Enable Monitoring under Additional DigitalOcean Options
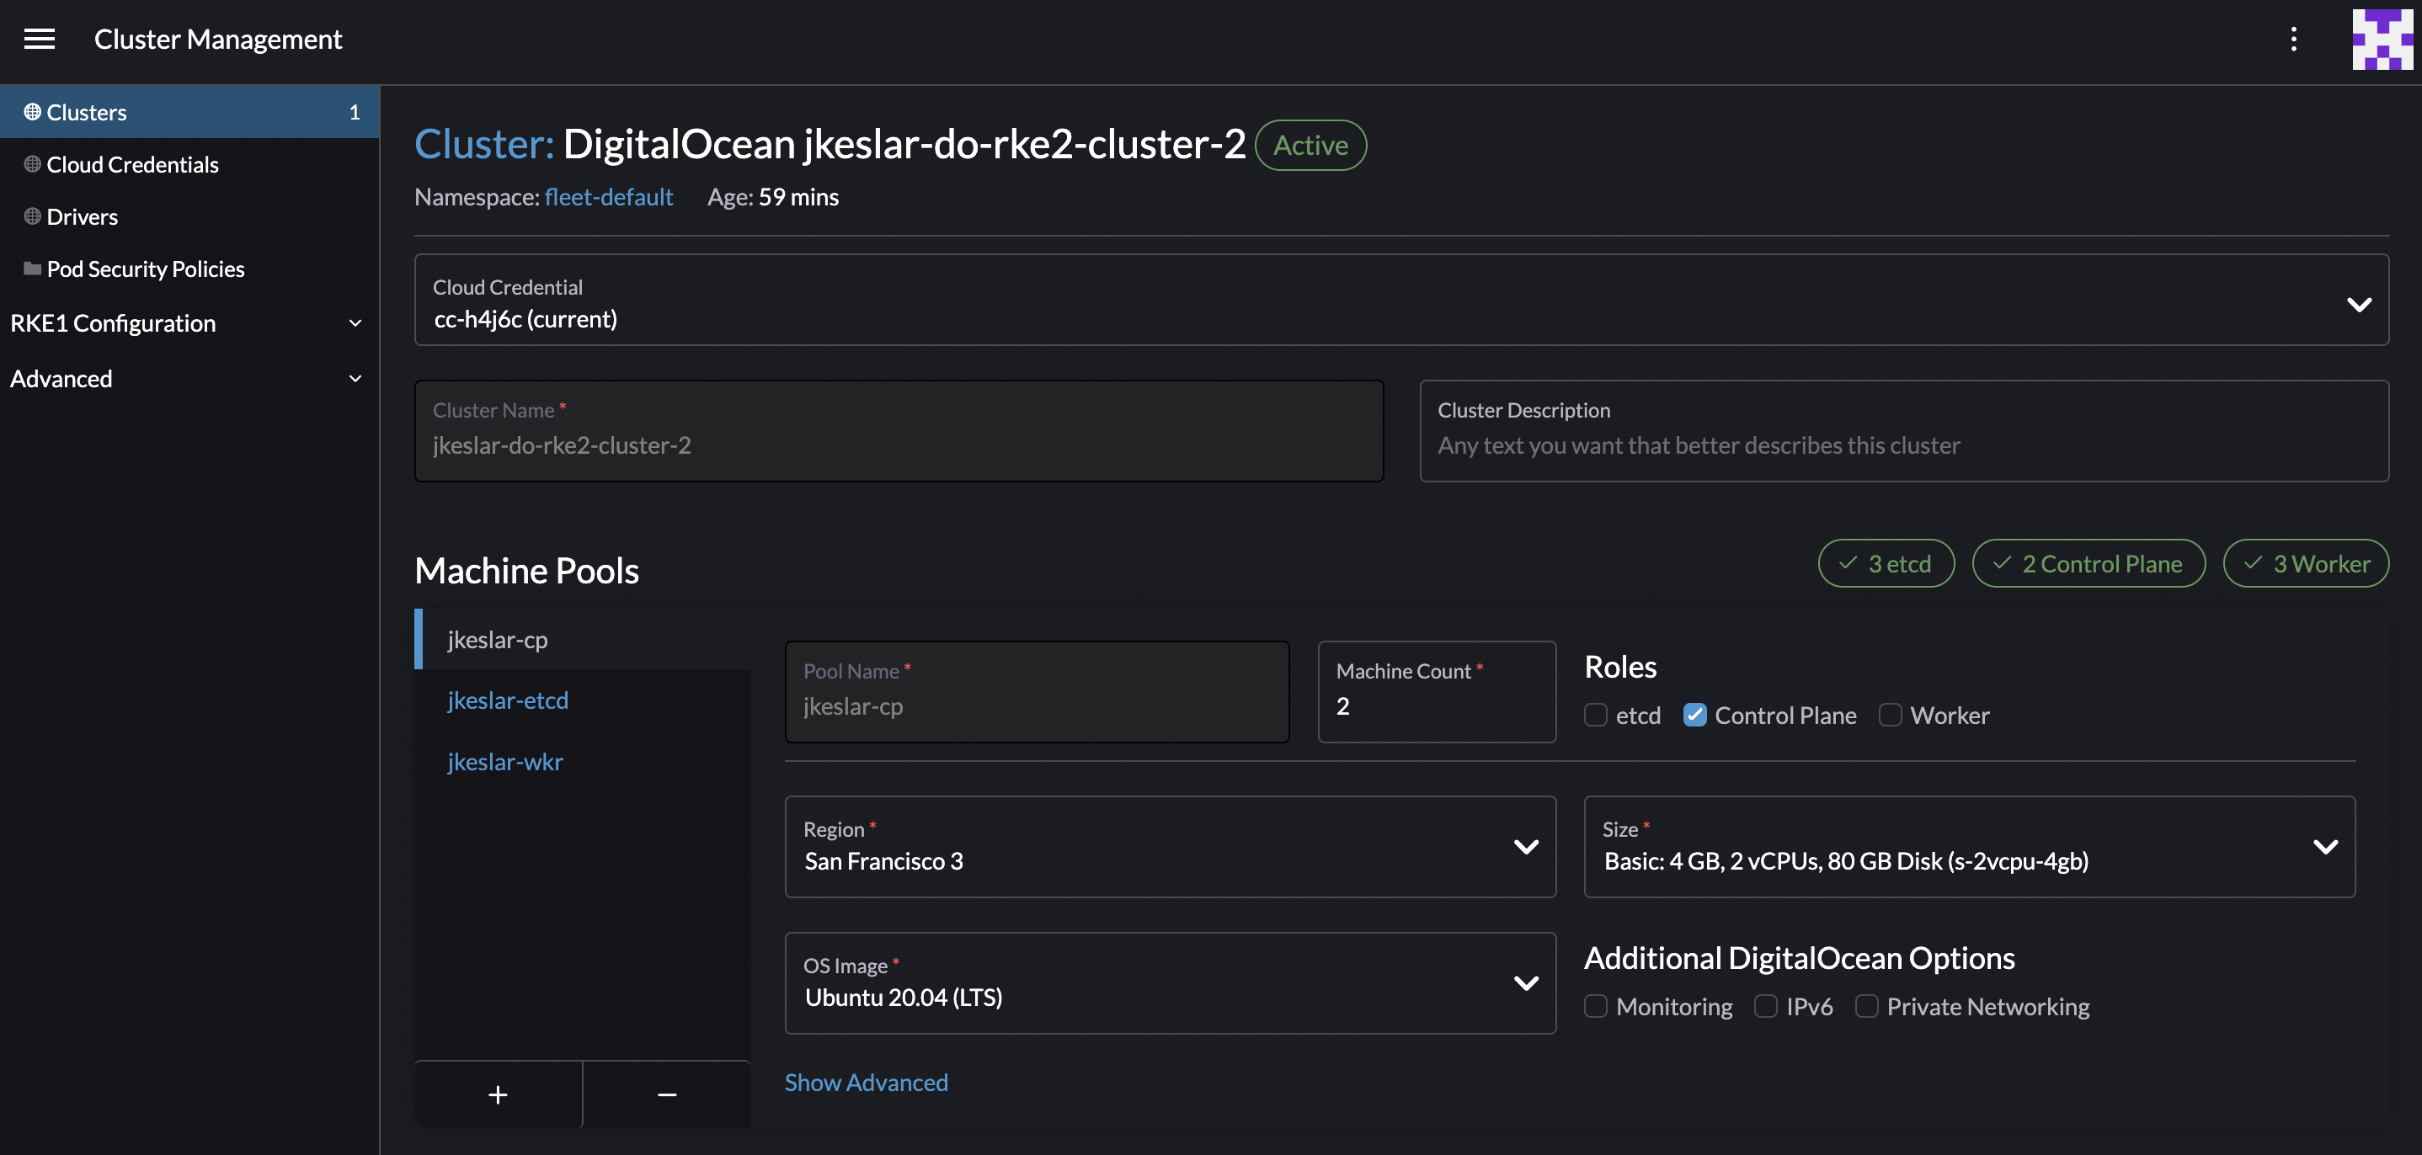 pos(1596,1005)
